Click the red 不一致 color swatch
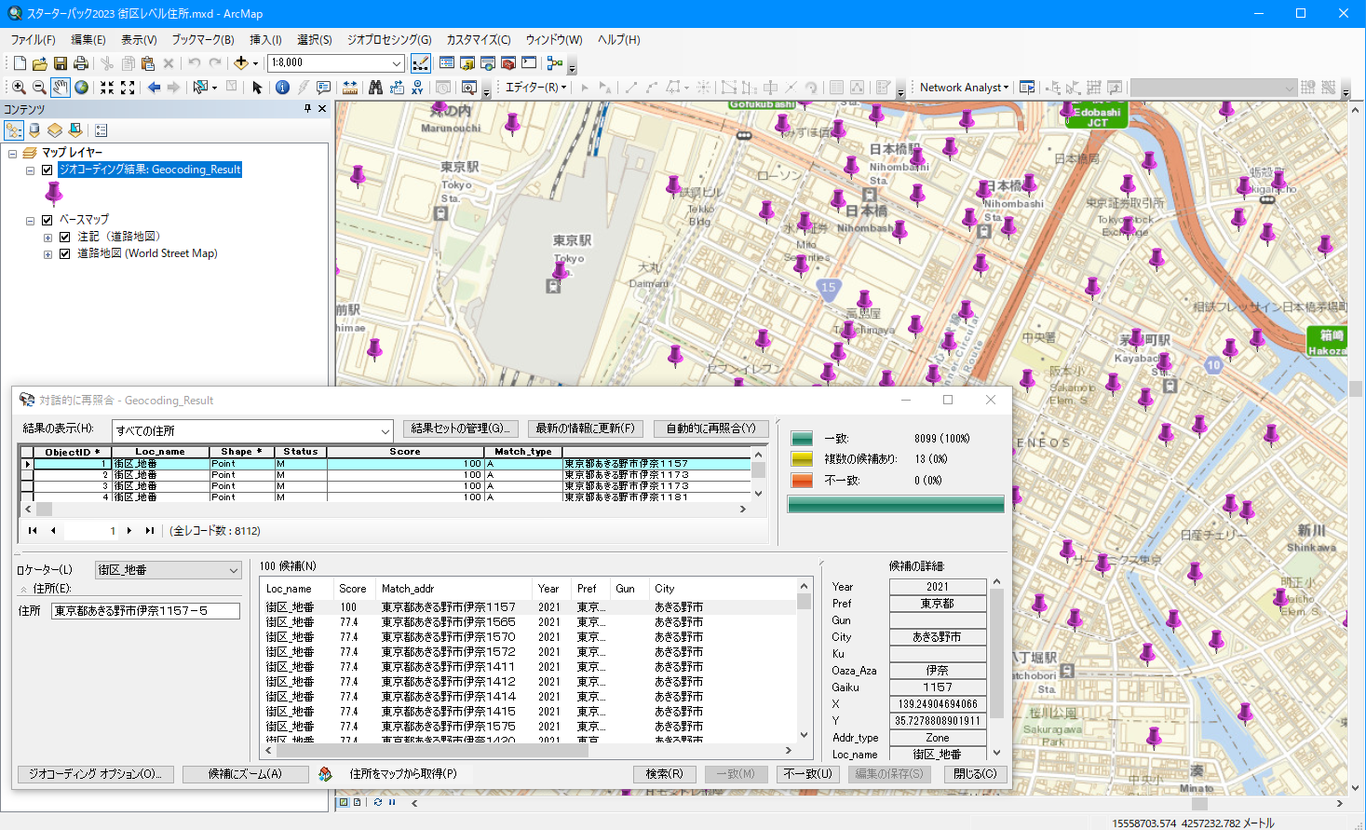Image resolution: width=1366 pixels, height=830 pixels. pos(802,481)
